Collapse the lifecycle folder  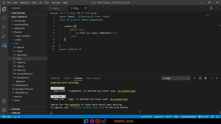pyautogui.click(x=18, y=32)
